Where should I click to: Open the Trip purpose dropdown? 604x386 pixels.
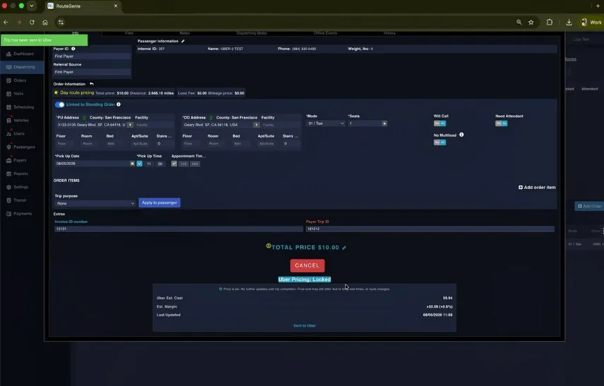(95, 203)
